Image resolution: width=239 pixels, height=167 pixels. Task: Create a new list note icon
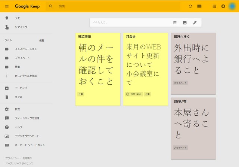[x=175, y=22]
